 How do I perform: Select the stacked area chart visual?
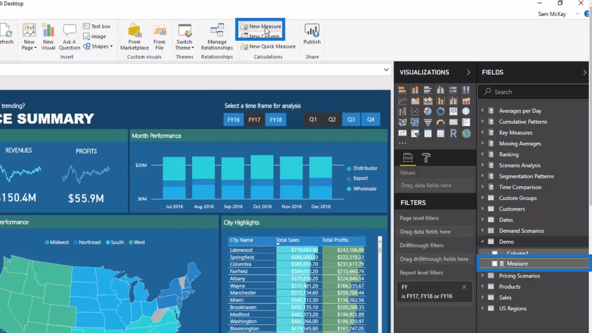click(428, 101)
